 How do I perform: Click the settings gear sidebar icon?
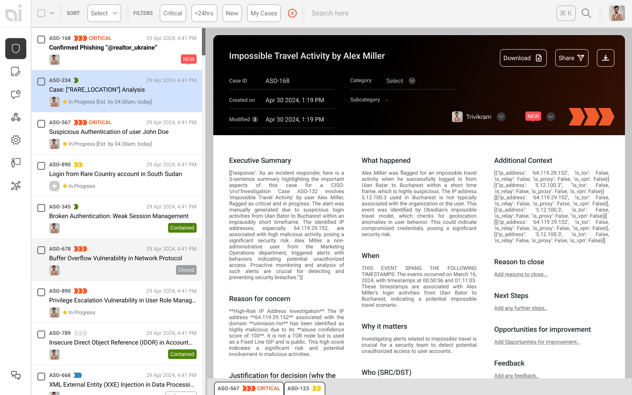click(16, 140)
